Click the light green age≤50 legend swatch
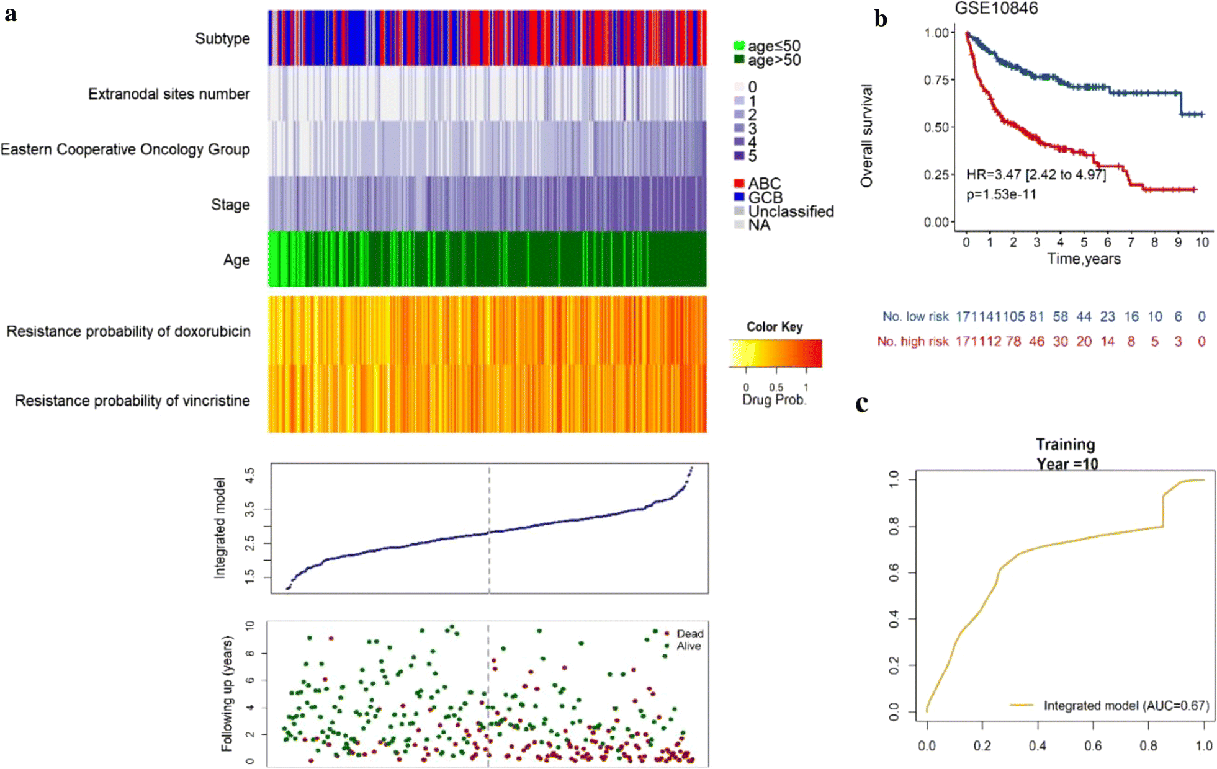The width and height of the screenshot is (1217, 769). pyautogui.click(x=739, y=45)
